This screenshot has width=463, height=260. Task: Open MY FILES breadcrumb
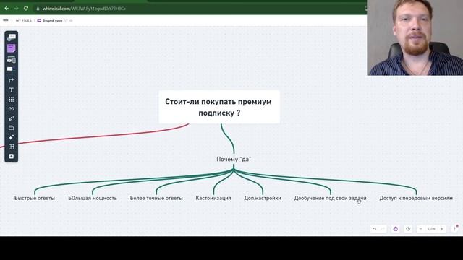(x=24, y=21)
